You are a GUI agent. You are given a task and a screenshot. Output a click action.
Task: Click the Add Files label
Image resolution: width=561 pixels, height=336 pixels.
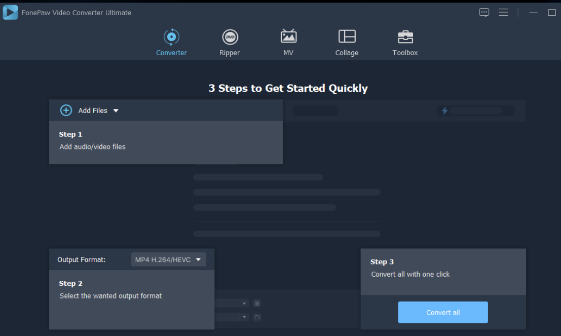click(93, 110)
